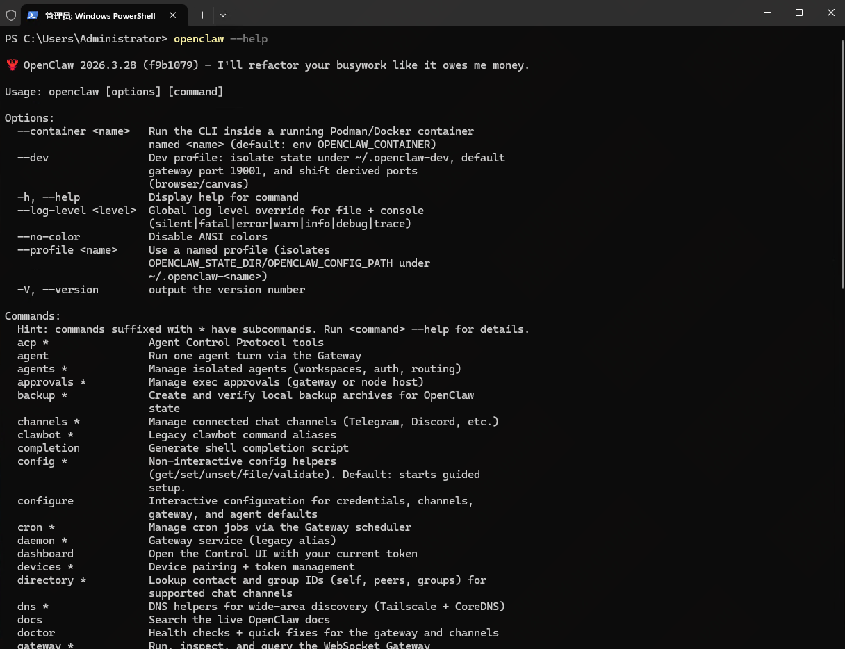
Task: Click the log level values '(silent|fatal|error|warn|info|debug|trace)'
Action: pyautogui.click(x=280, y=224)
